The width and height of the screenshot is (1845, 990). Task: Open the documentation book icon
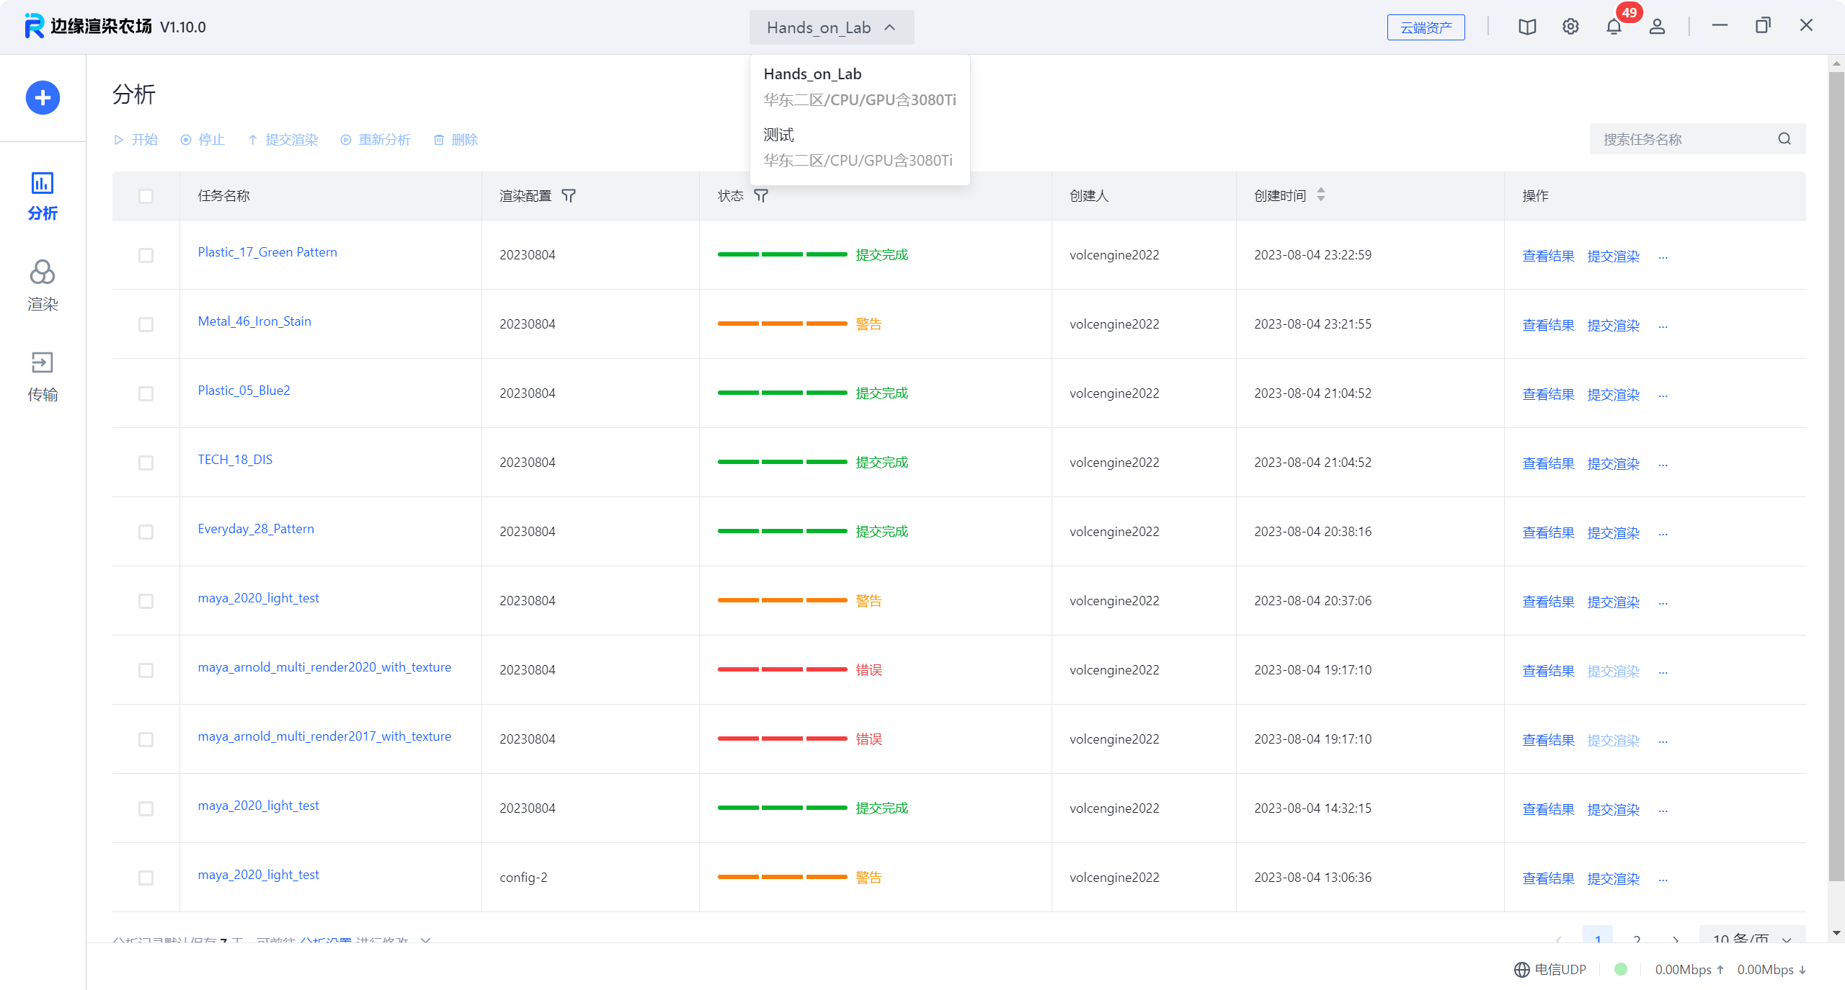click(1526, 27)
